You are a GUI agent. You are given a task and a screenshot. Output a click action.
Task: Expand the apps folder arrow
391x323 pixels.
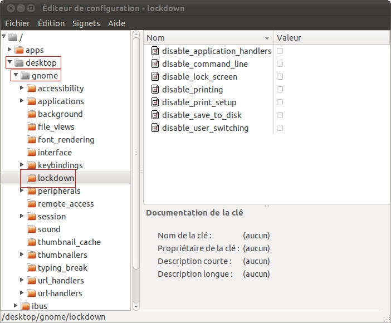(9, 50)
